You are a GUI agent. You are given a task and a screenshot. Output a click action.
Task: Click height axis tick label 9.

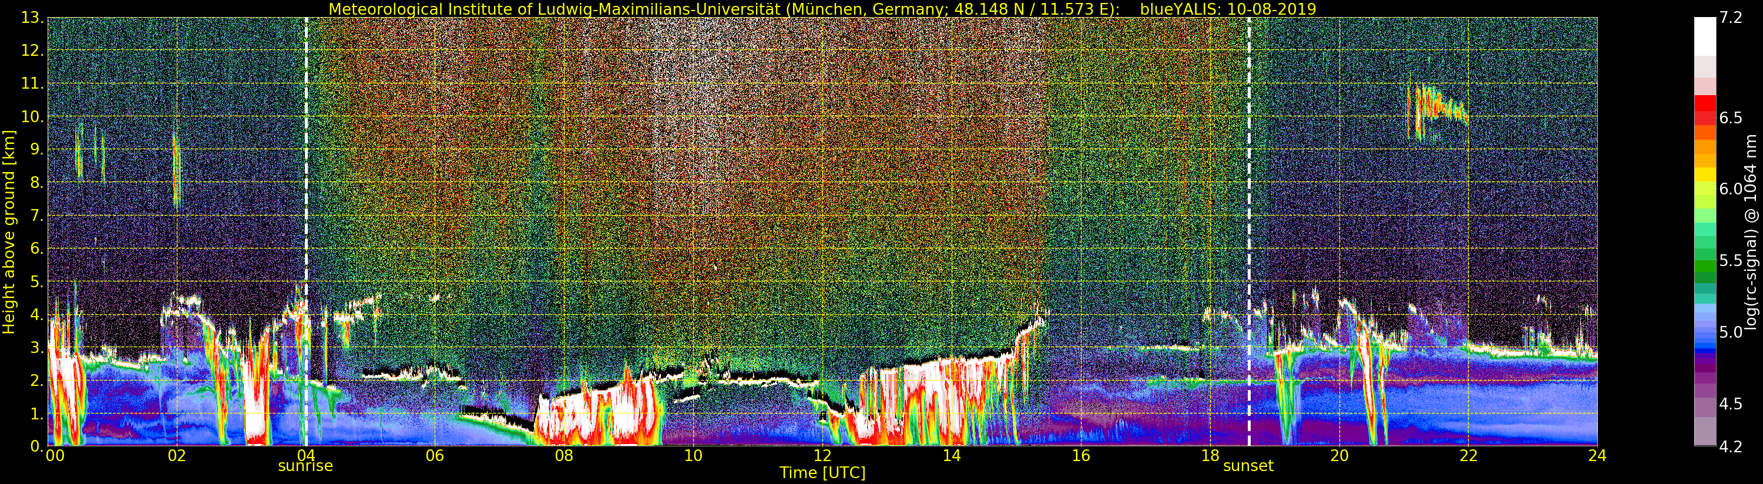coord(36,150)
